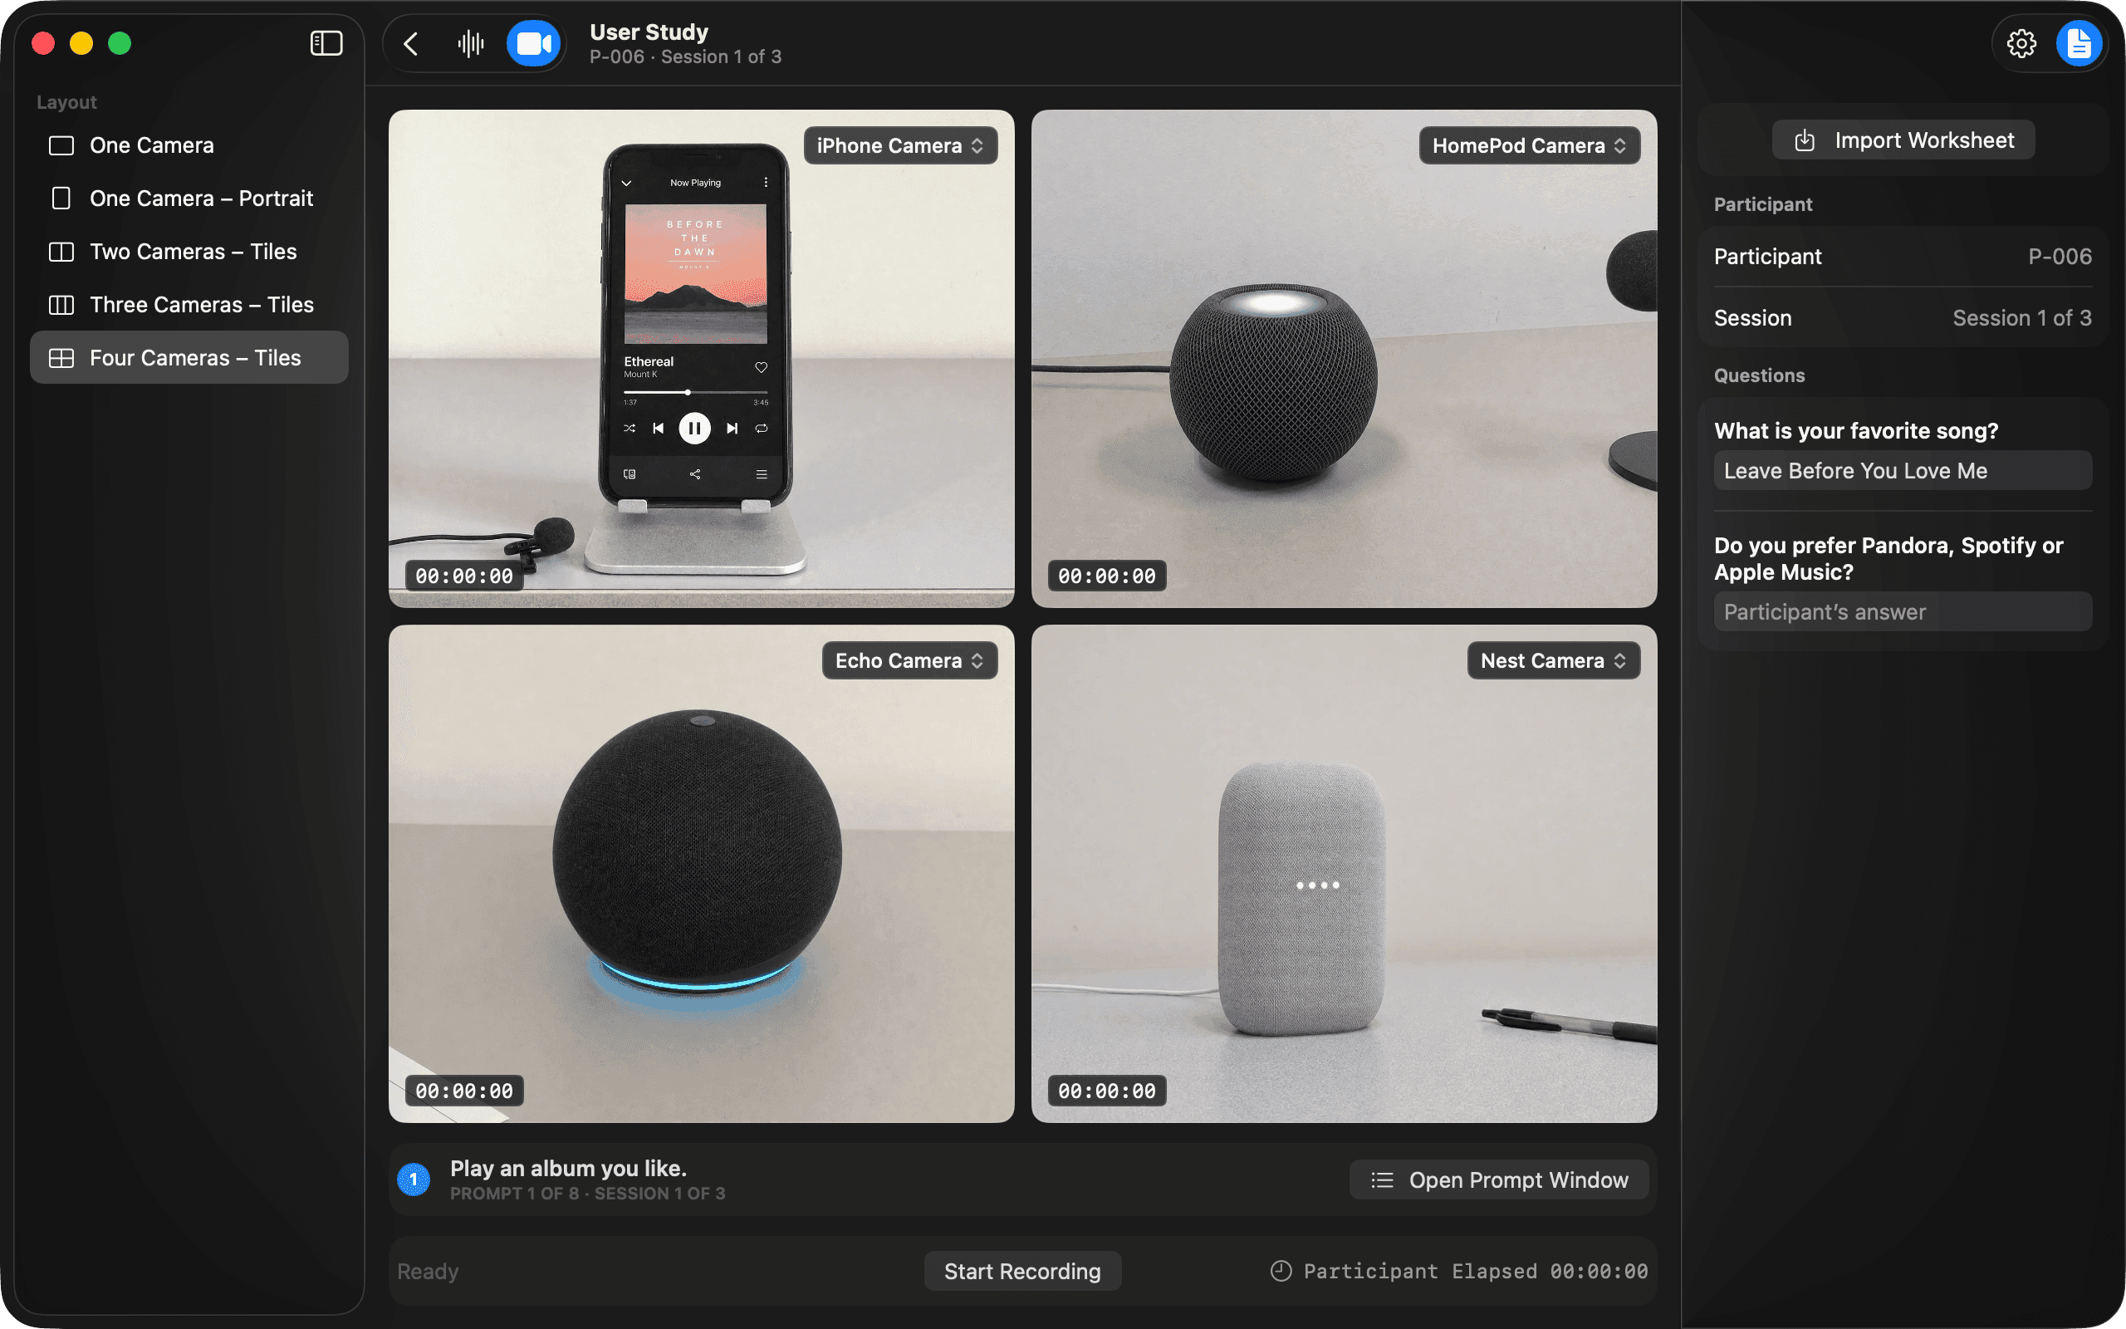The image size is (2126, 1329).
Task: Switch to audio waveform mode
Action: click(x=471, y=43)
